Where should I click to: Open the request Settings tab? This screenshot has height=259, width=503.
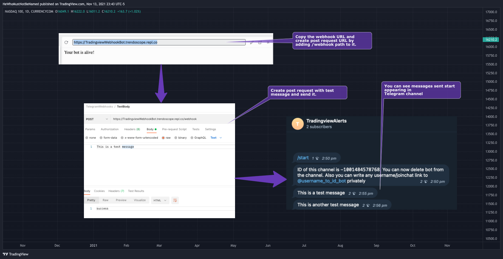click(210, 129)
